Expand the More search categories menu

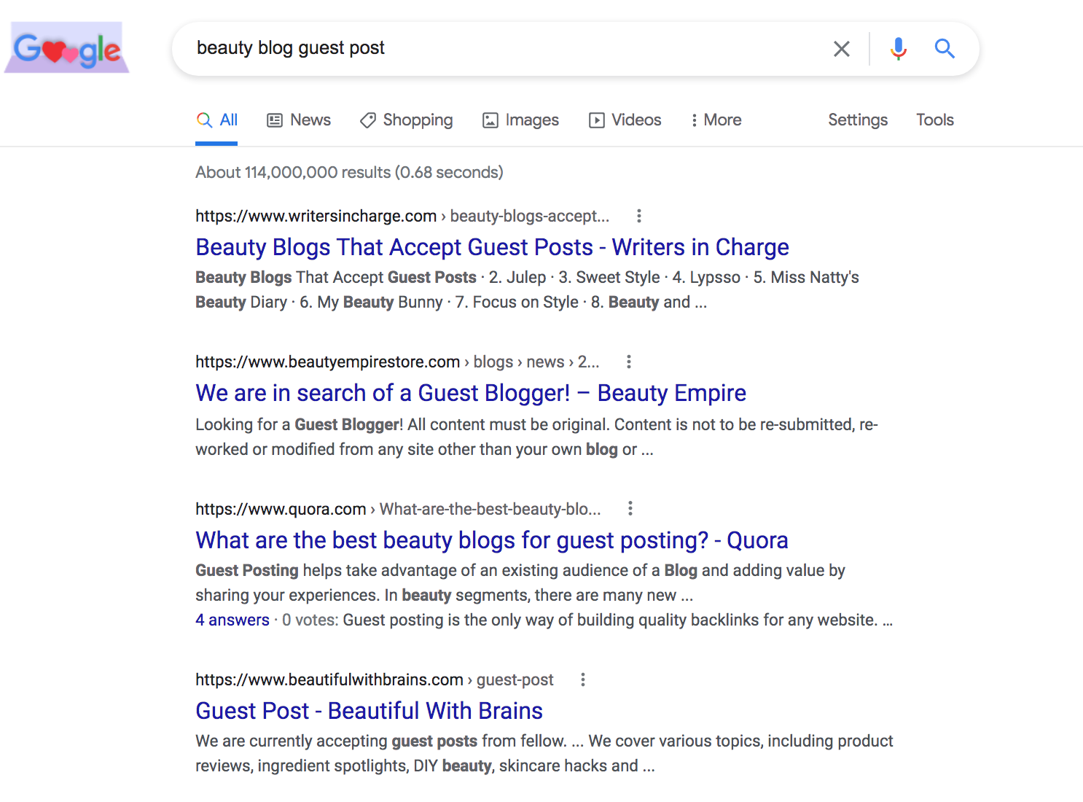pyautogui.click(x=716, y=120)
